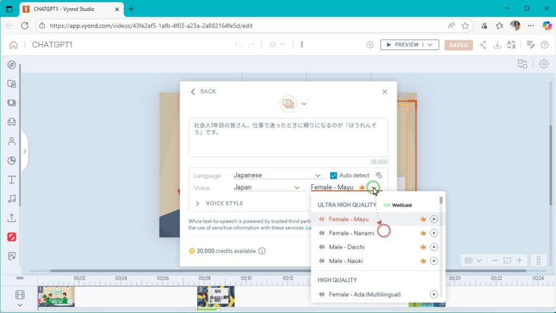Viewport: 556px width, 313px height.
Task: Select scene 1 thumbnail in timeline
Action: pyautogui.click(x=56, y=296)
